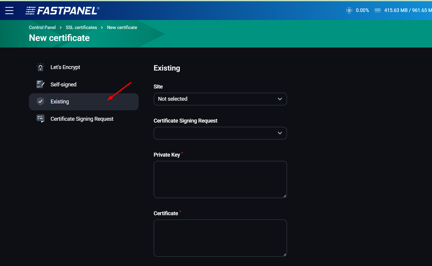The width and height of the screenshot is (432, 266).
Task: Click the memory usage RAM icon
Action: click(x=378, y=10)
